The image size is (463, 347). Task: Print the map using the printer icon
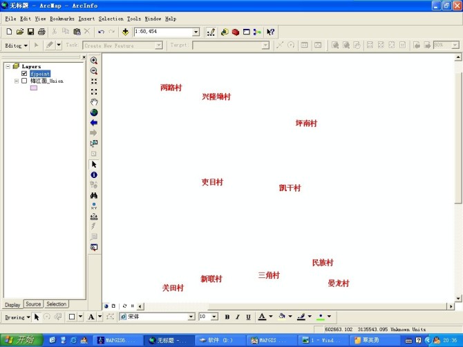click(41, 32)
